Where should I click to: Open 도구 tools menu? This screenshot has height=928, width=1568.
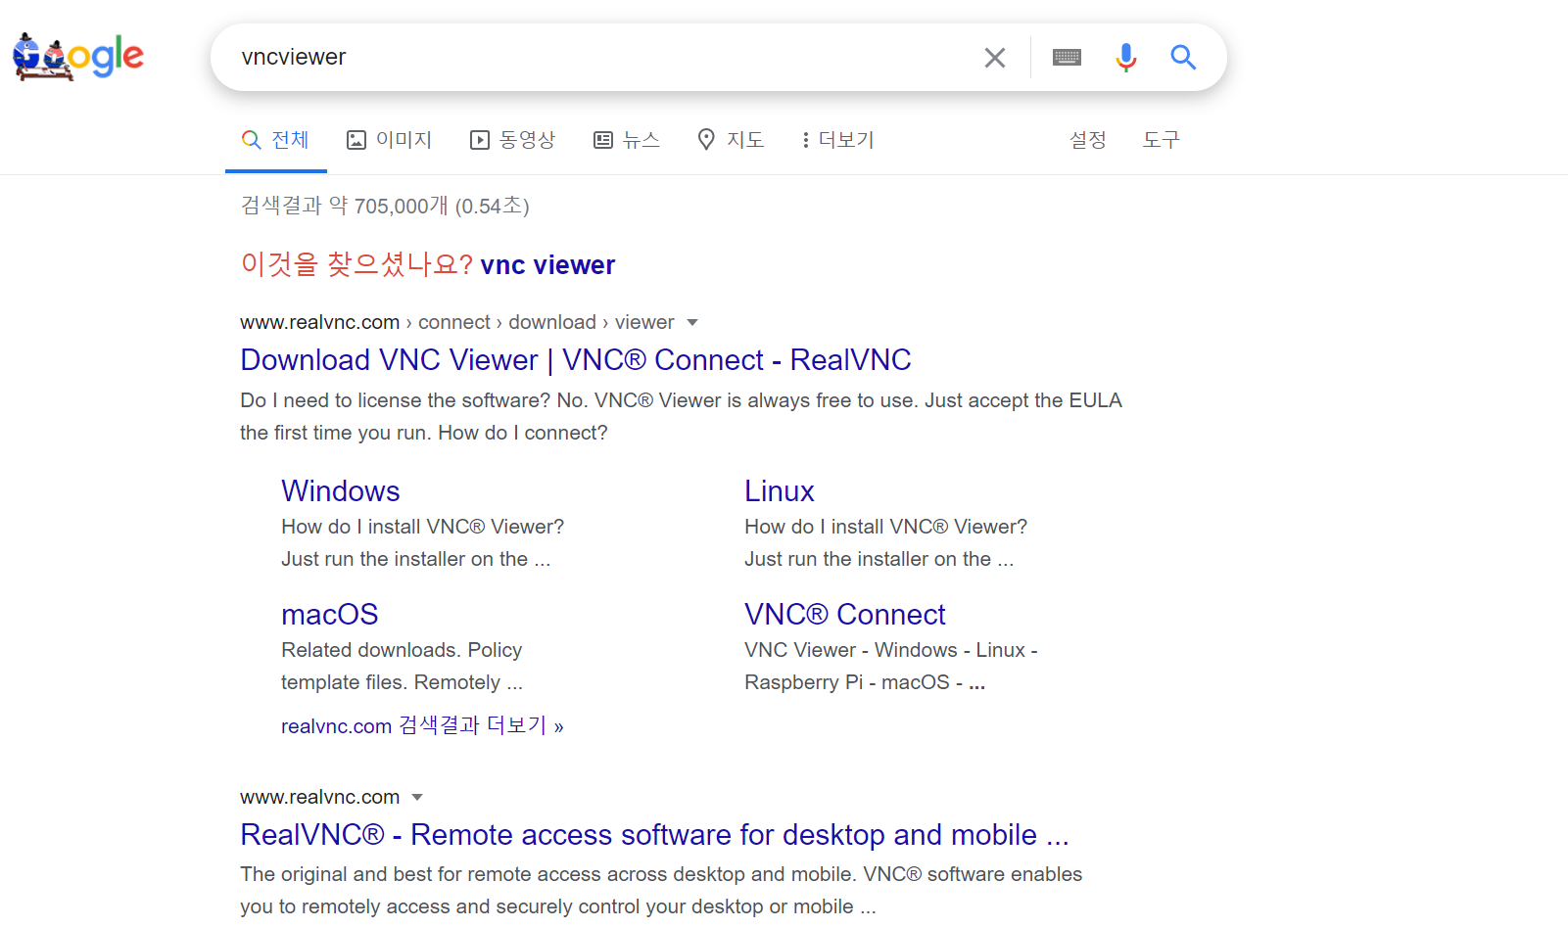[x=1161, y=140]
